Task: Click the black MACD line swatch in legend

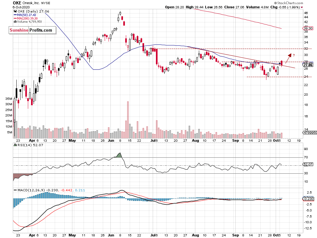Action: pyautogui.click(x=15, y=190)
